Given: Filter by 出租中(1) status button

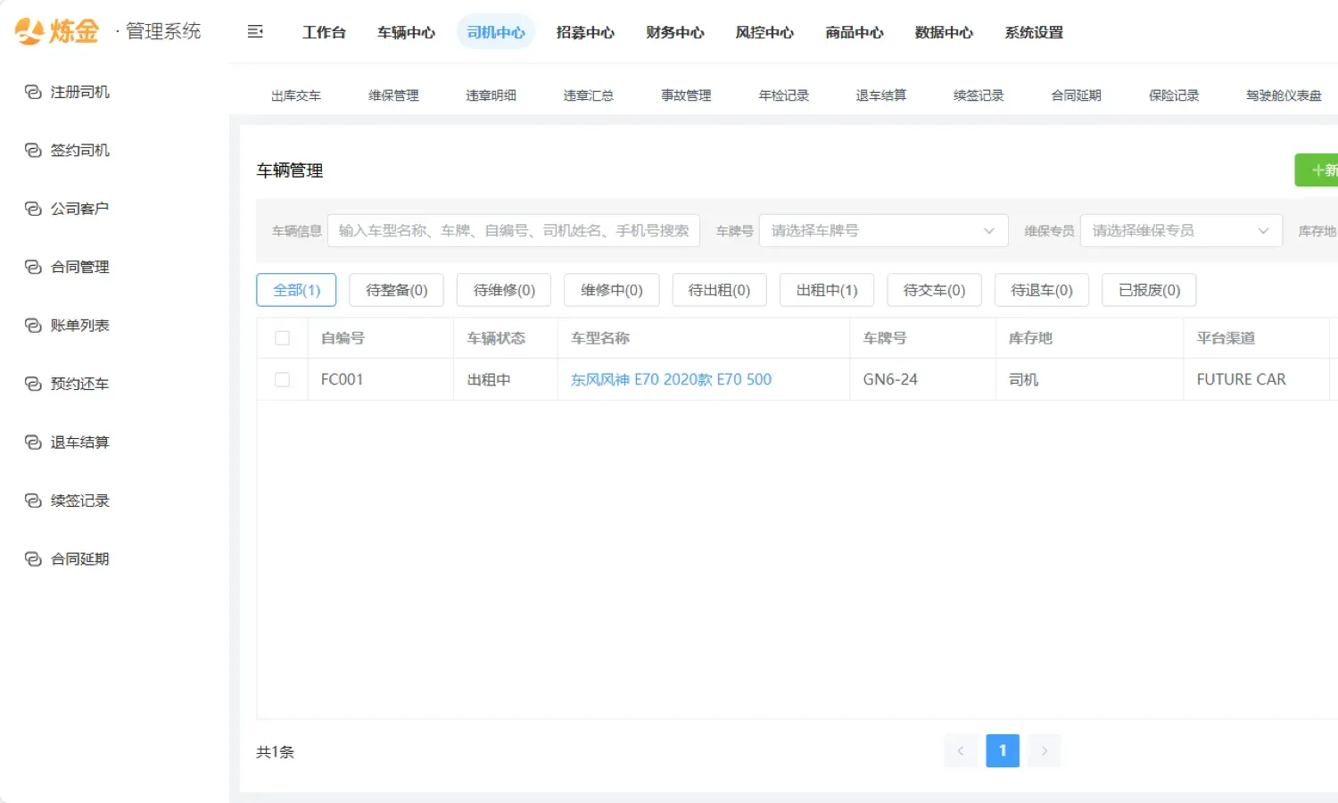Looking at the screenshot, I should click(826, 290).
